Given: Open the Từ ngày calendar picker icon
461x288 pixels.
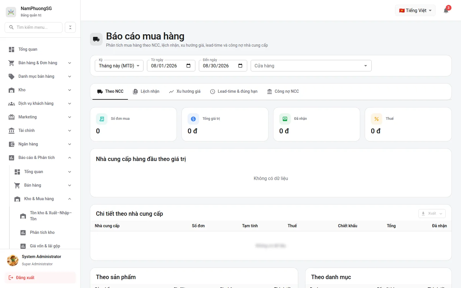Looking at the screenshot, I should click(x=188, y=66).
